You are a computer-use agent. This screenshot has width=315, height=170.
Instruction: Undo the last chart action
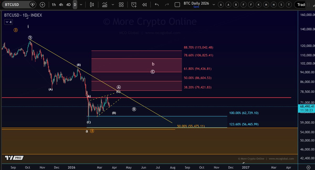157,5
